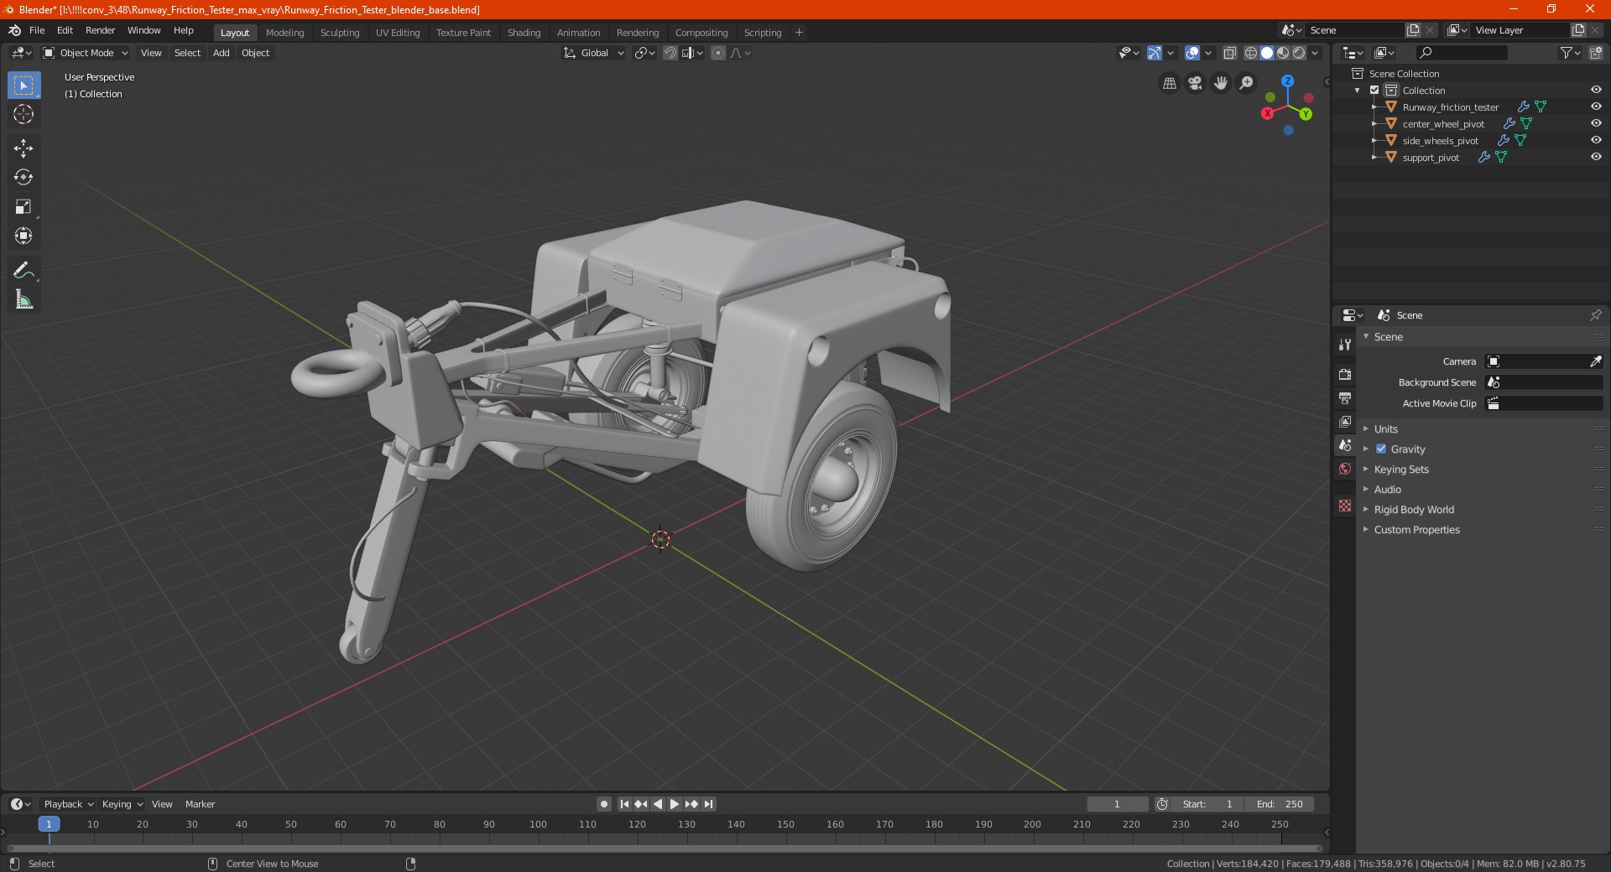The height and width of the screenshot is (872, 1611).
Task: Select the Annotate pencil tool
Action: pyautogui.click(x=23, y=270)
